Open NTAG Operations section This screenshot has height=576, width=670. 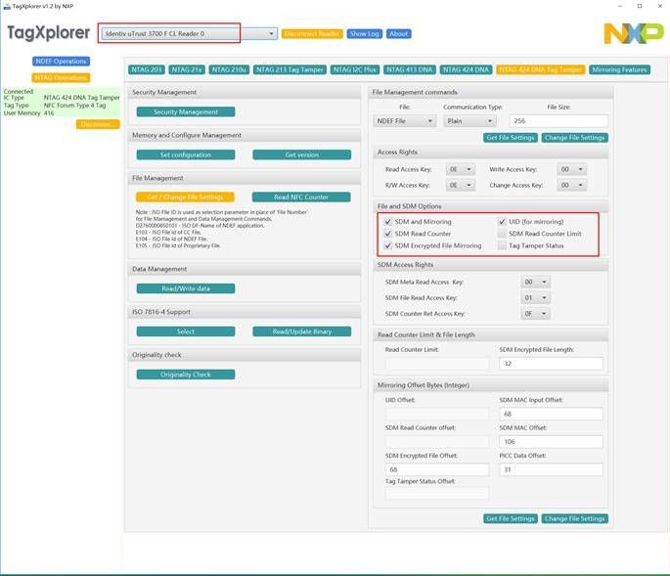[x=61, y=78]
